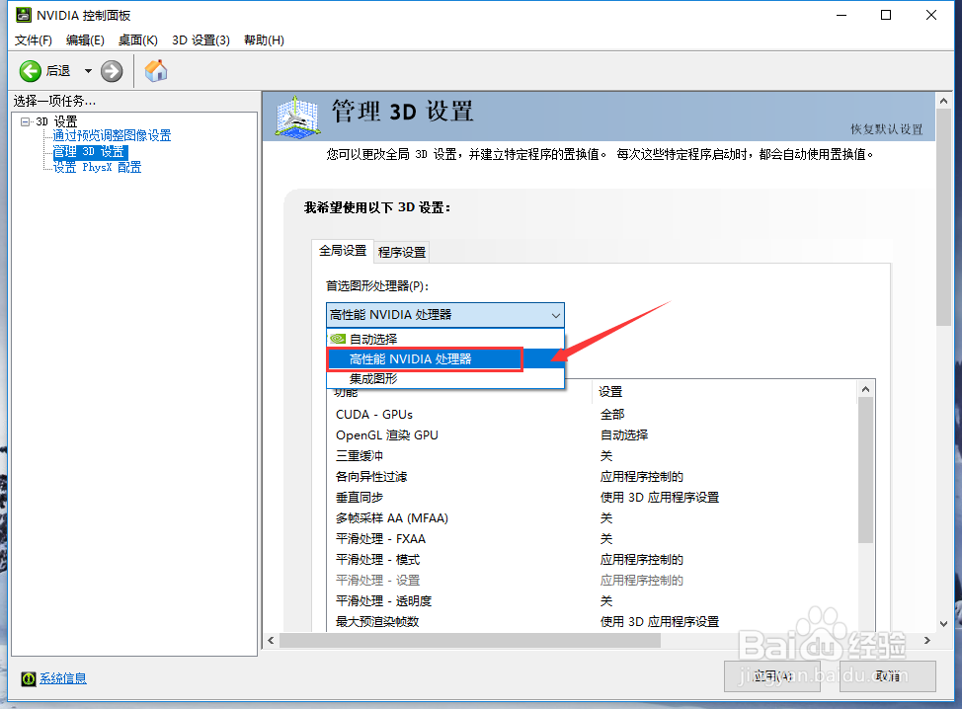962x709 pixels.
Task: Choose 集成图形 option in list
Action: (445, 378)
